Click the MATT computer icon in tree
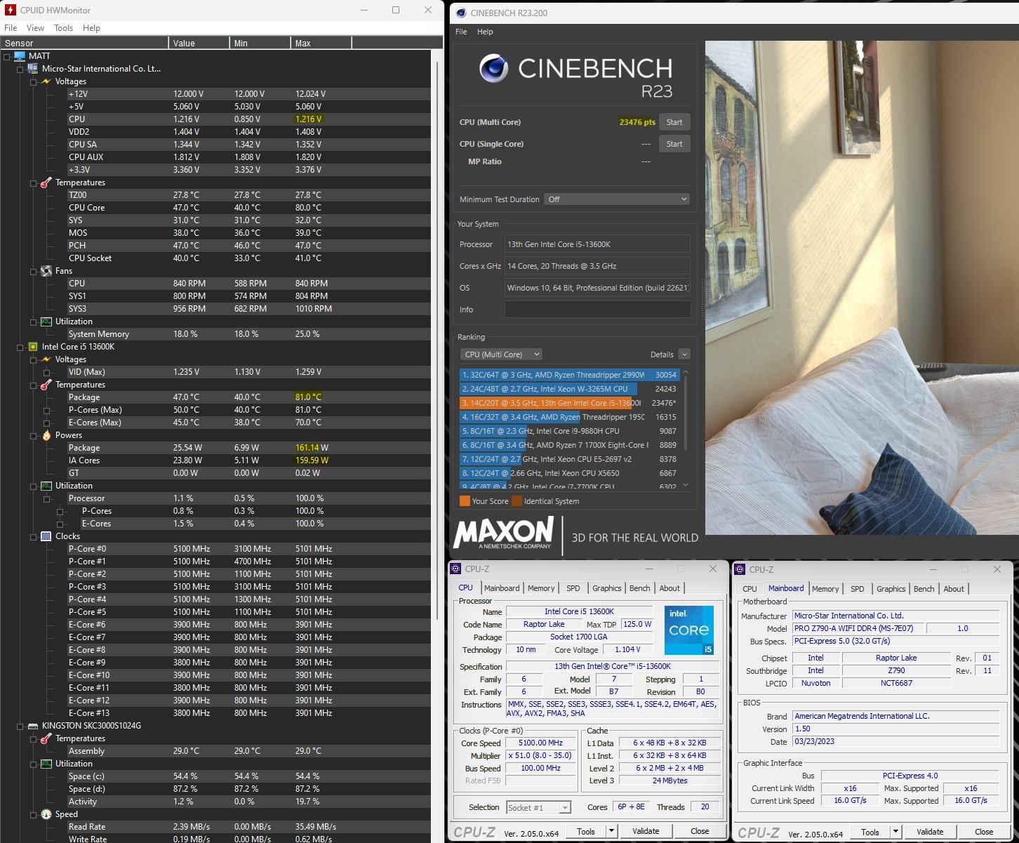The width and height of the screenshot is (1019, 843). click(x=20, y=56)
